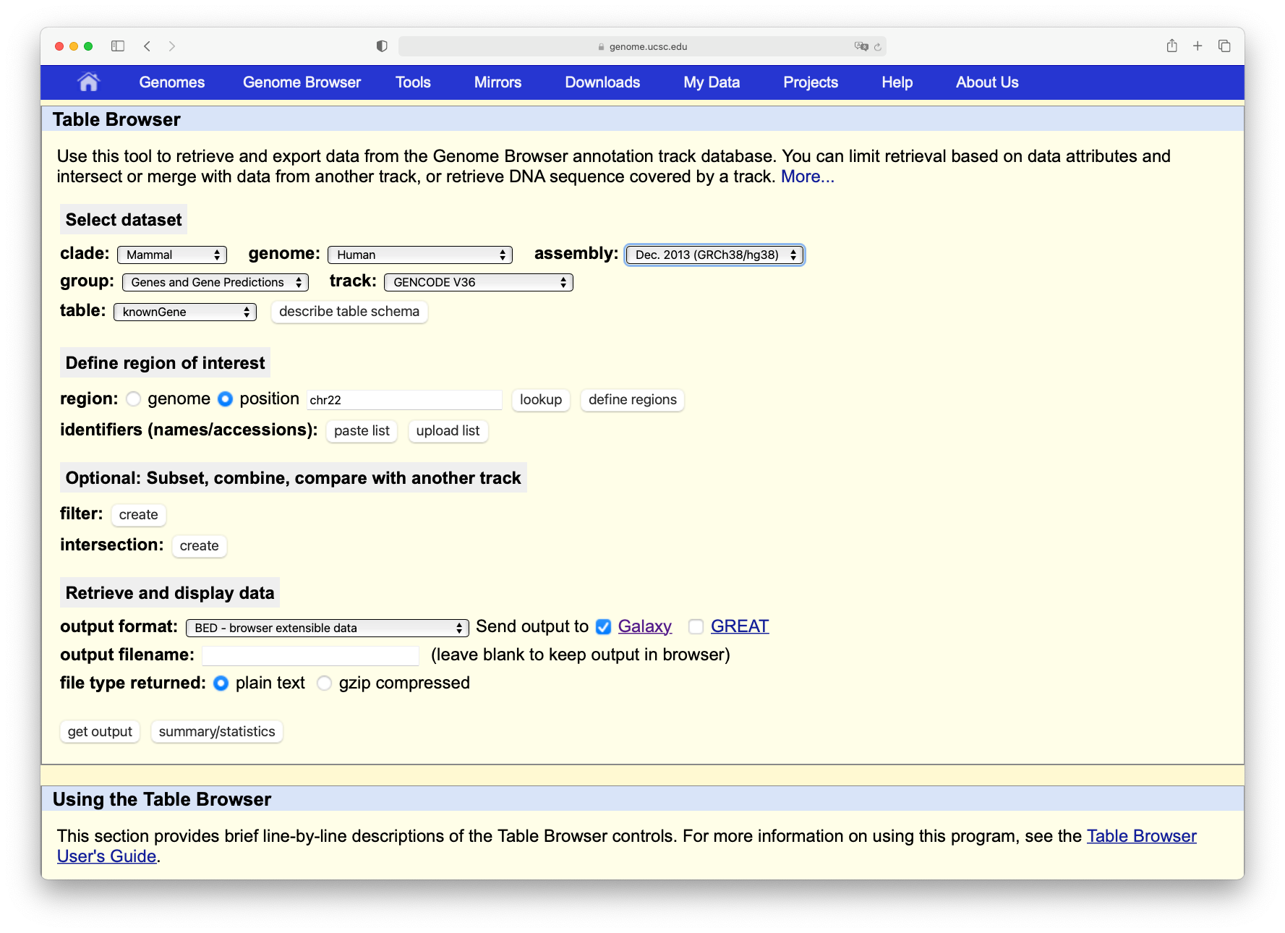Open the My Data menu

point(712,82)
